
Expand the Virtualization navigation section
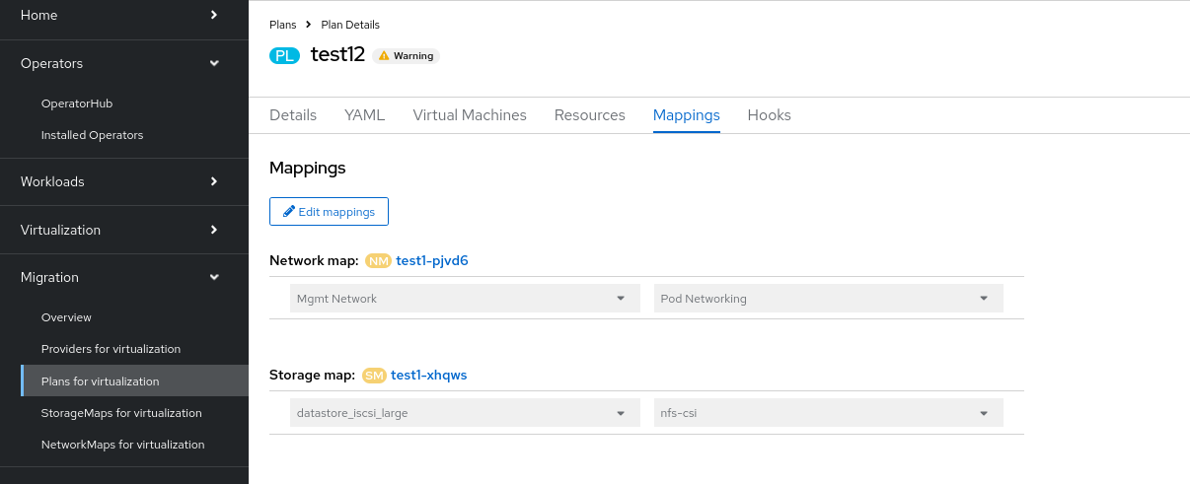214,231
